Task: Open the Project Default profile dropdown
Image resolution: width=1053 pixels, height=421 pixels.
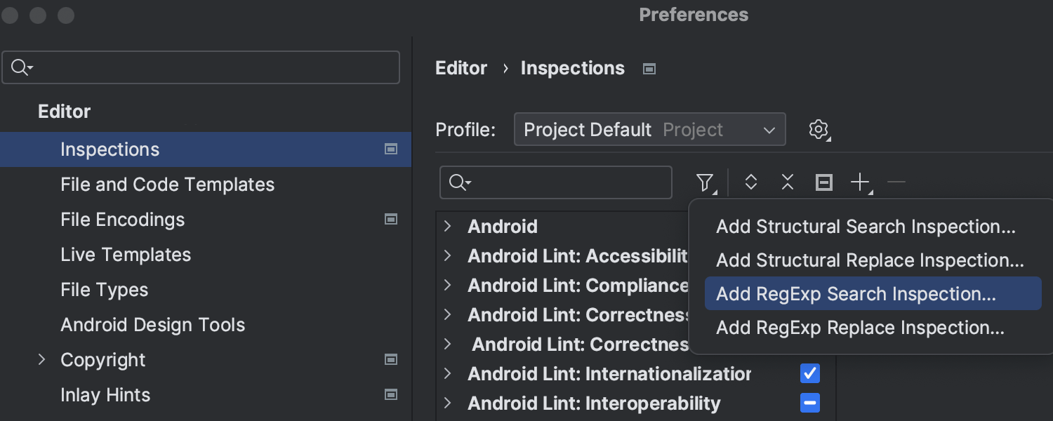Action: pyautogui.click(x=649, y=130)
